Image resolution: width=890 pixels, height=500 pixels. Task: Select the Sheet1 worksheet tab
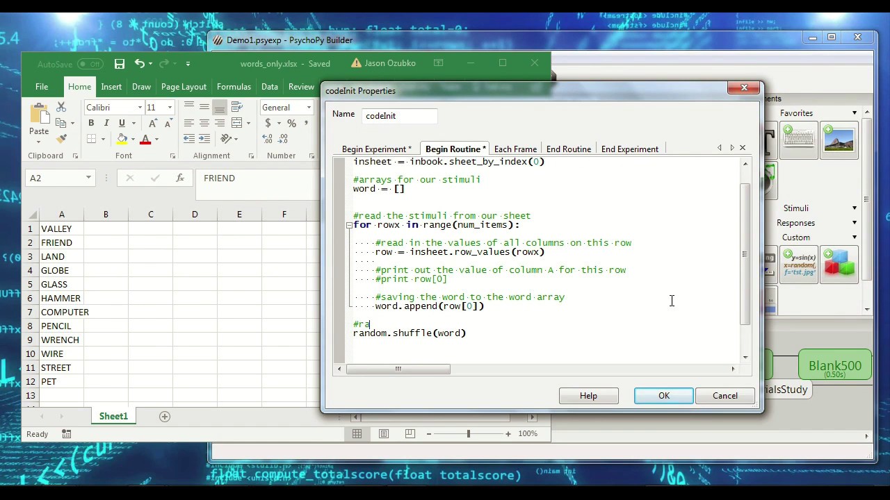pos(113,417)
